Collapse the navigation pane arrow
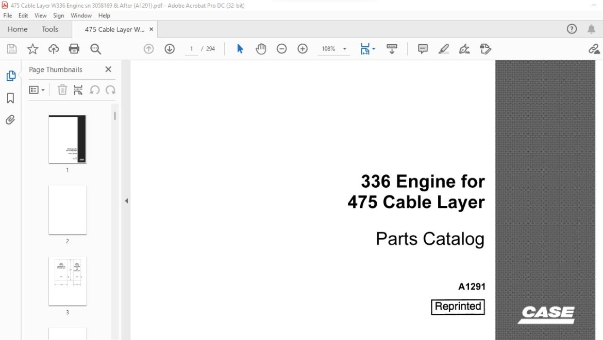 [126, 201]
